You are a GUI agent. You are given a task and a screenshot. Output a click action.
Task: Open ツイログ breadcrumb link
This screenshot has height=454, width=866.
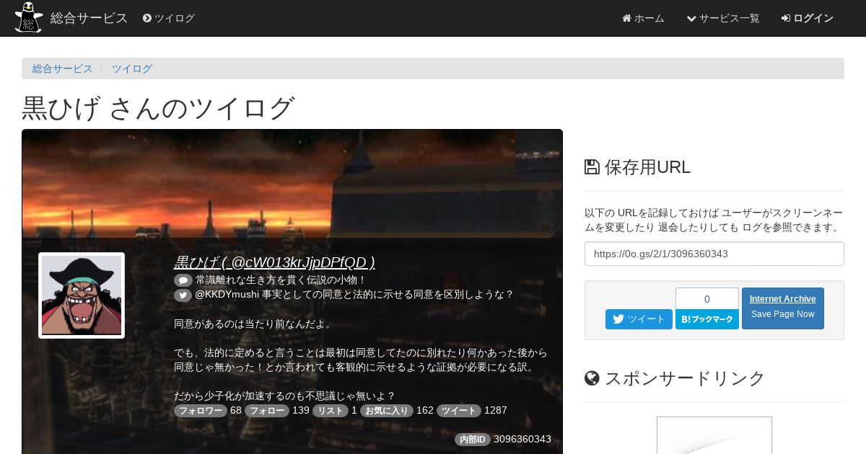pyautogui.click(x=132, y=68)
